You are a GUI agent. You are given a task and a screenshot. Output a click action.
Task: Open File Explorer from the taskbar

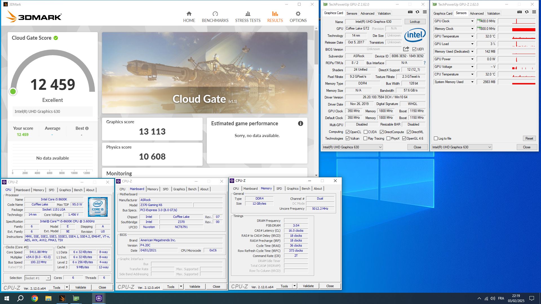(48, 298)
